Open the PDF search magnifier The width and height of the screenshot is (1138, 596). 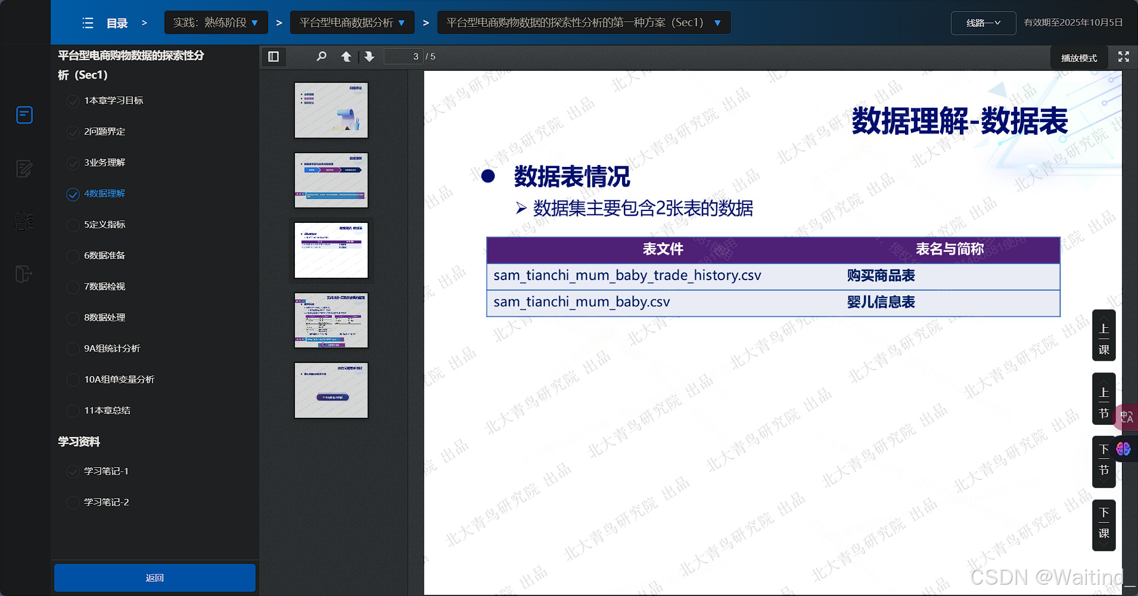(321, 57)
